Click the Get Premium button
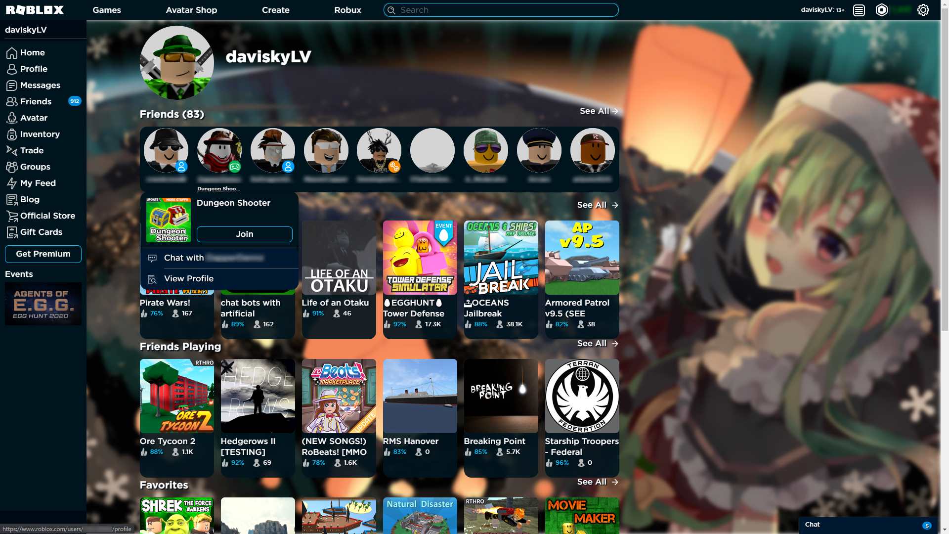The image size is (949, 534). coord(43,254)
